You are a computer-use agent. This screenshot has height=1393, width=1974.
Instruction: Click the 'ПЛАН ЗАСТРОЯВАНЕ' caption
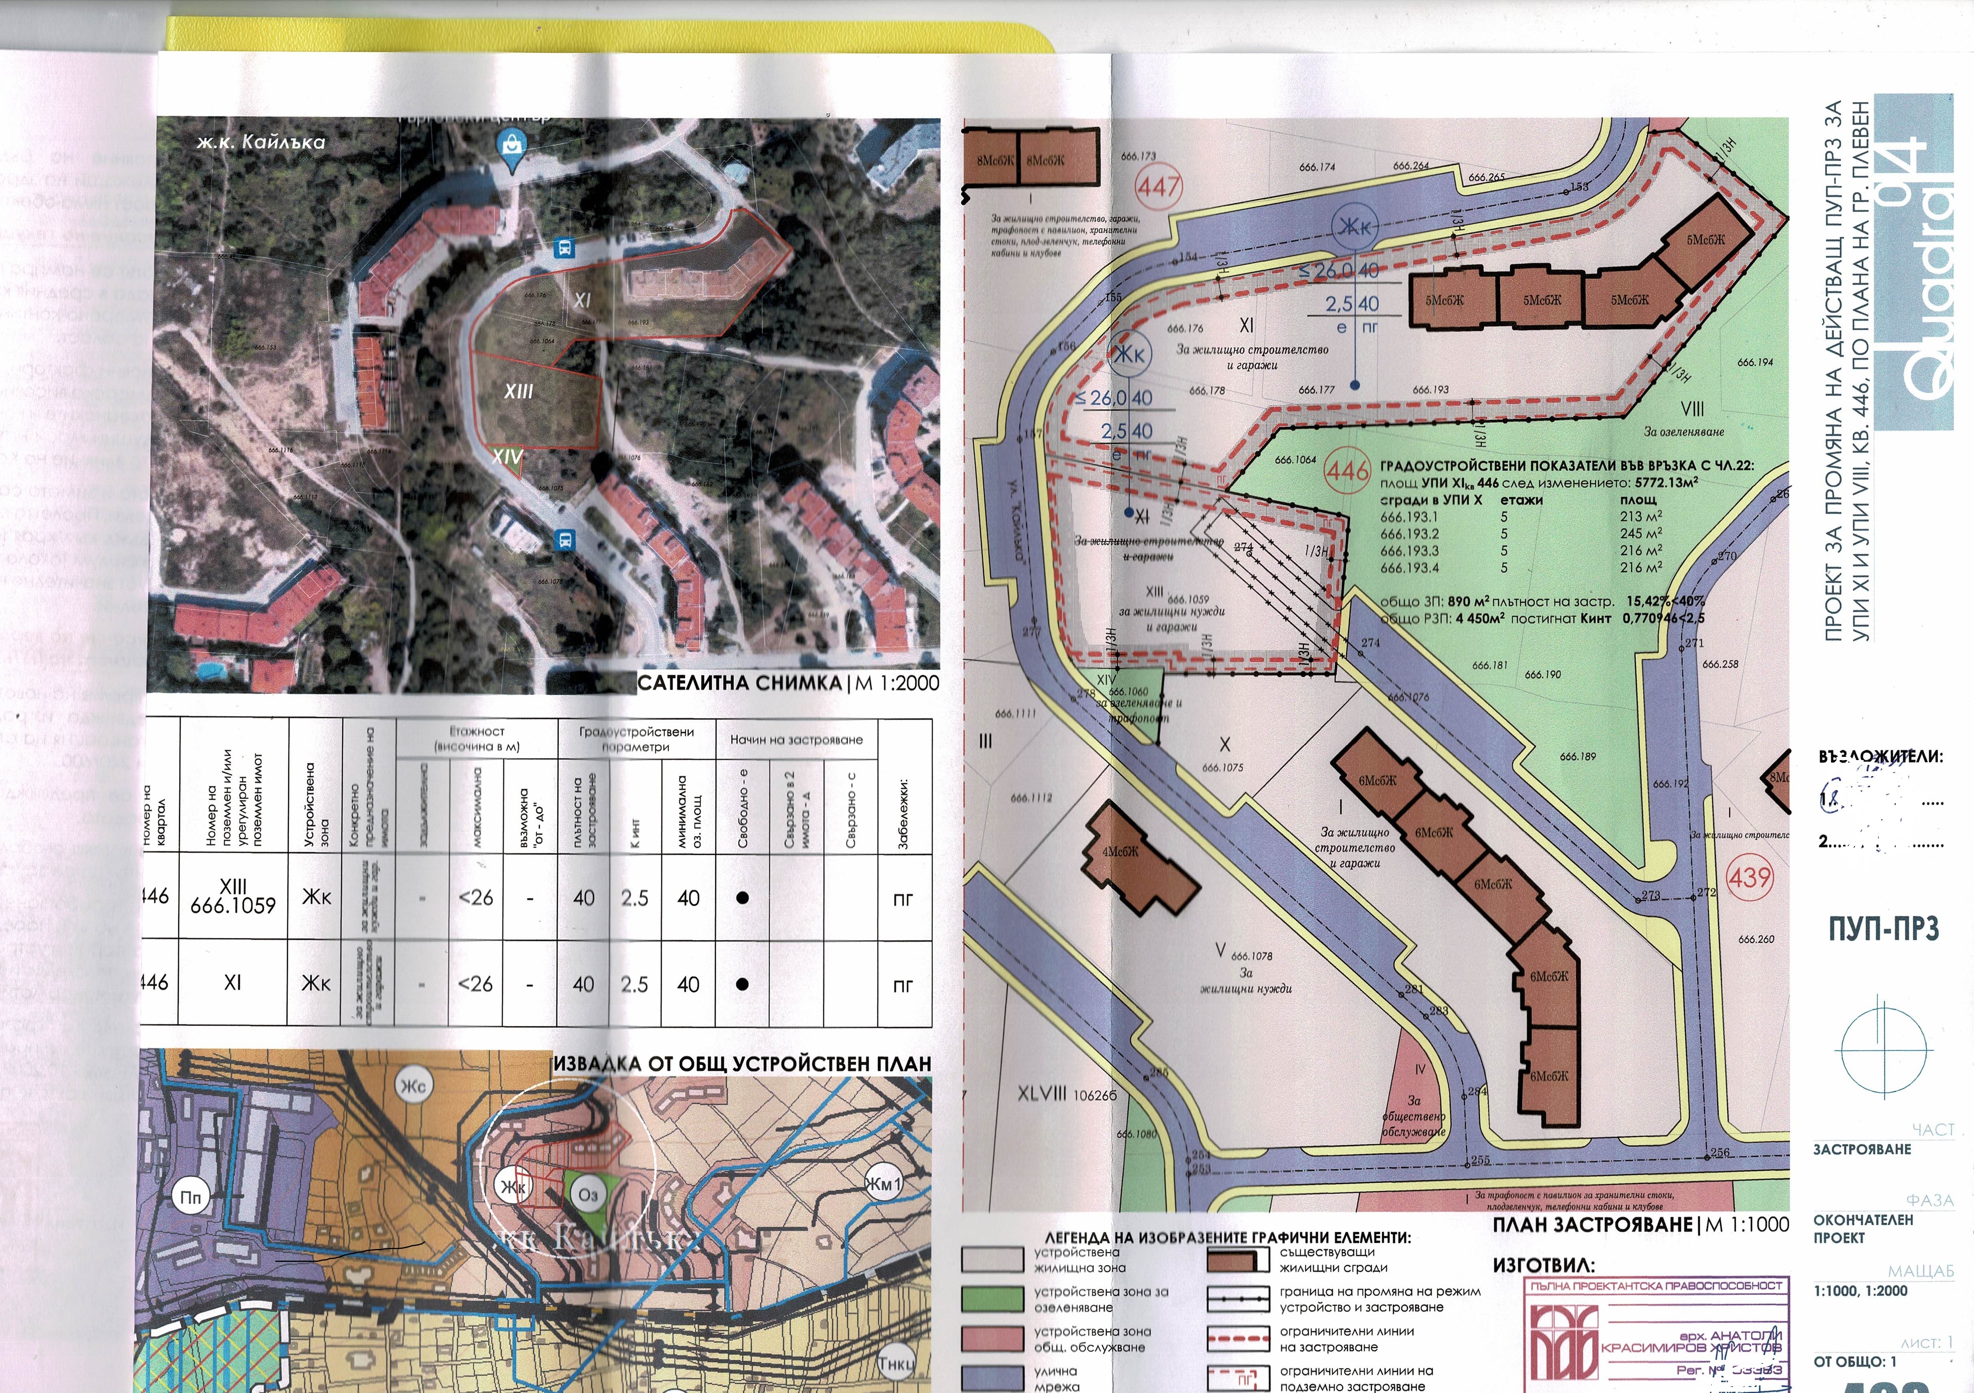coord(1593,1224)
